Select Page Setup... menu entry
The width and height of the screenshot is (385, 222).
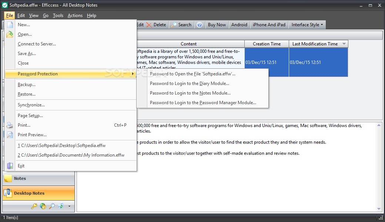[x=71, y=116]
